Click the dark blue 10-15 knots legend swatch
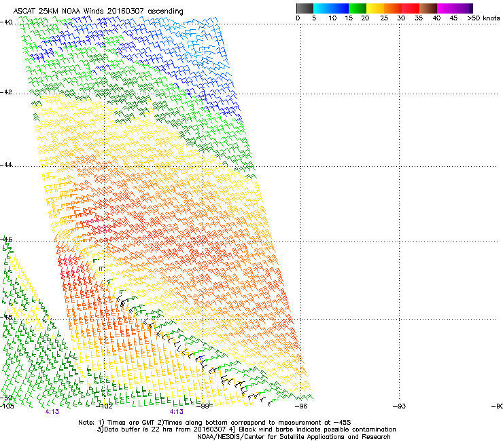 pyautogui.click(x=340, y=8)
